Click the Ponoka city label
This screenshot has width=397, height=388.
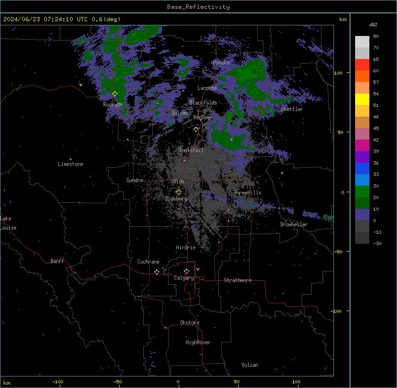pos(221,63)
